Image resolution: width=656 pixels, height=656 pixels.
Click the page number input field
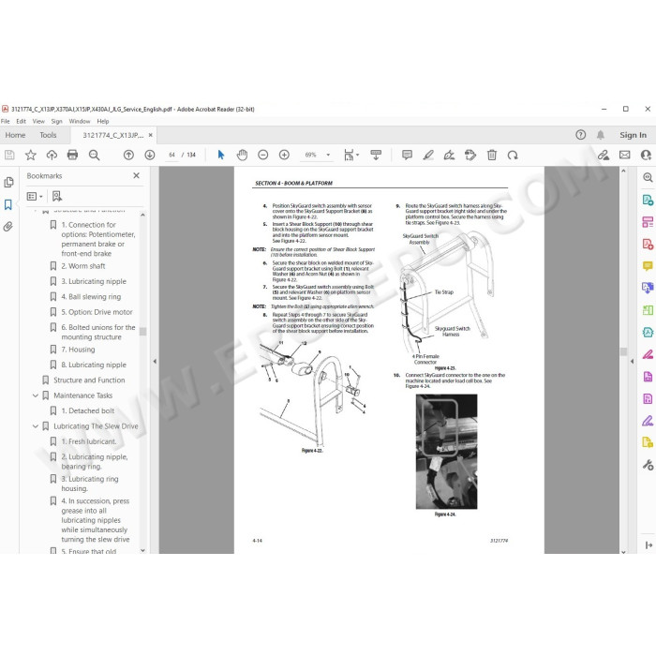[171, 155]
